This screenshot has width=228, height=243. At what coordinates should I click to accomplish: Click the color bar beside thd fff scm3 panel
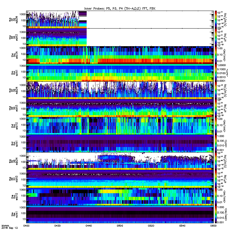(x=216, y=108)
